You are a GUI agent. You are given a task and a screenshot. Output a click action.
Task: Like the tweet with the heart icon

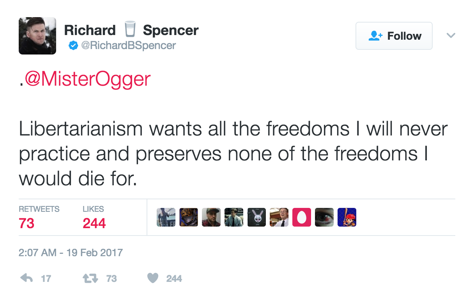coord(153,278)
